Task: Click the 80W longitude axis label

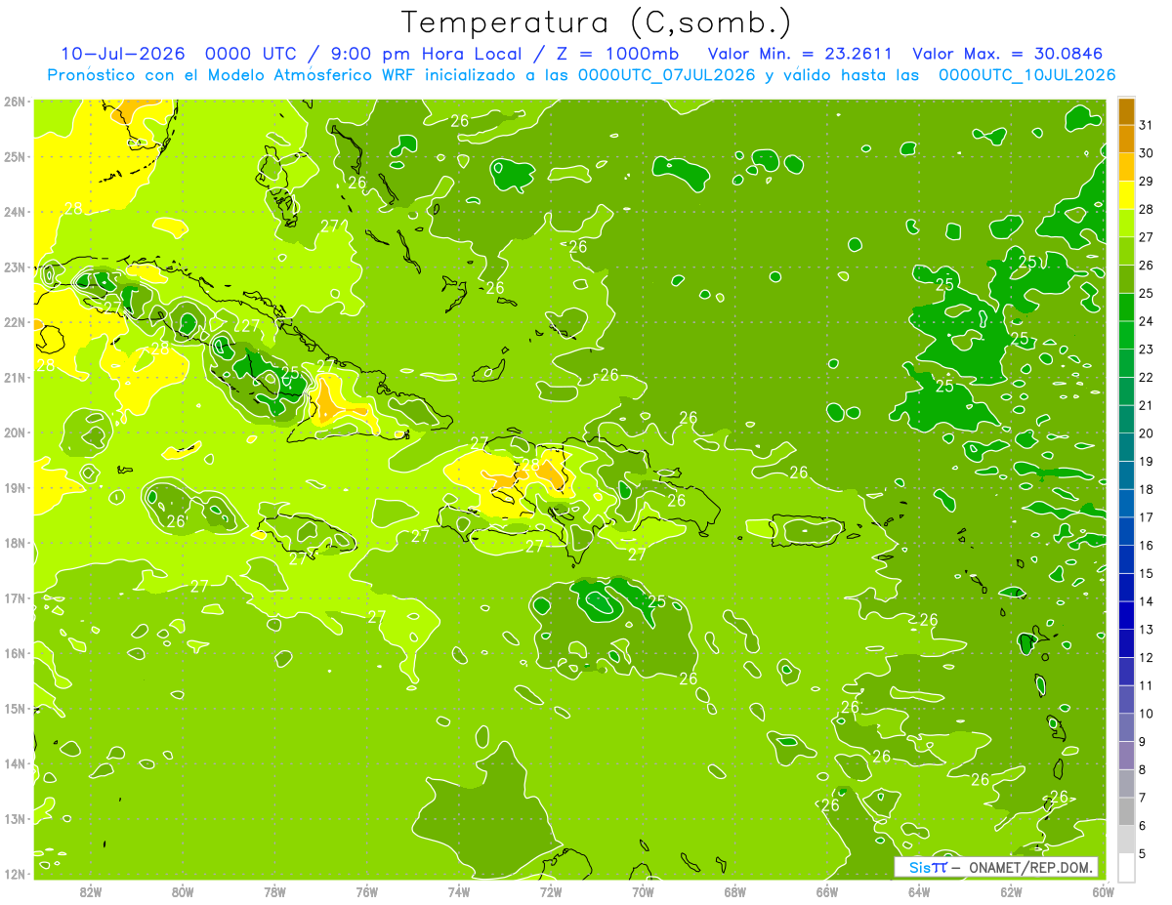Action: pyautogui.click(x=183, y=891)
